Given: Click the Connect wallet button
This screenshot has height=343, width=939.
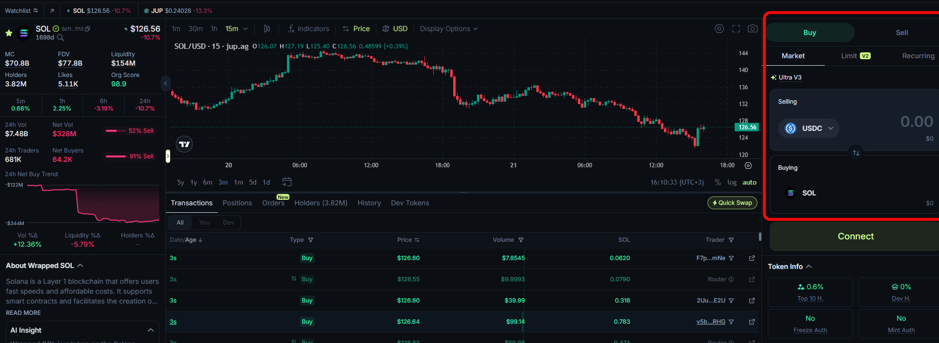Looking at the screenshot, I should point(855,236).
